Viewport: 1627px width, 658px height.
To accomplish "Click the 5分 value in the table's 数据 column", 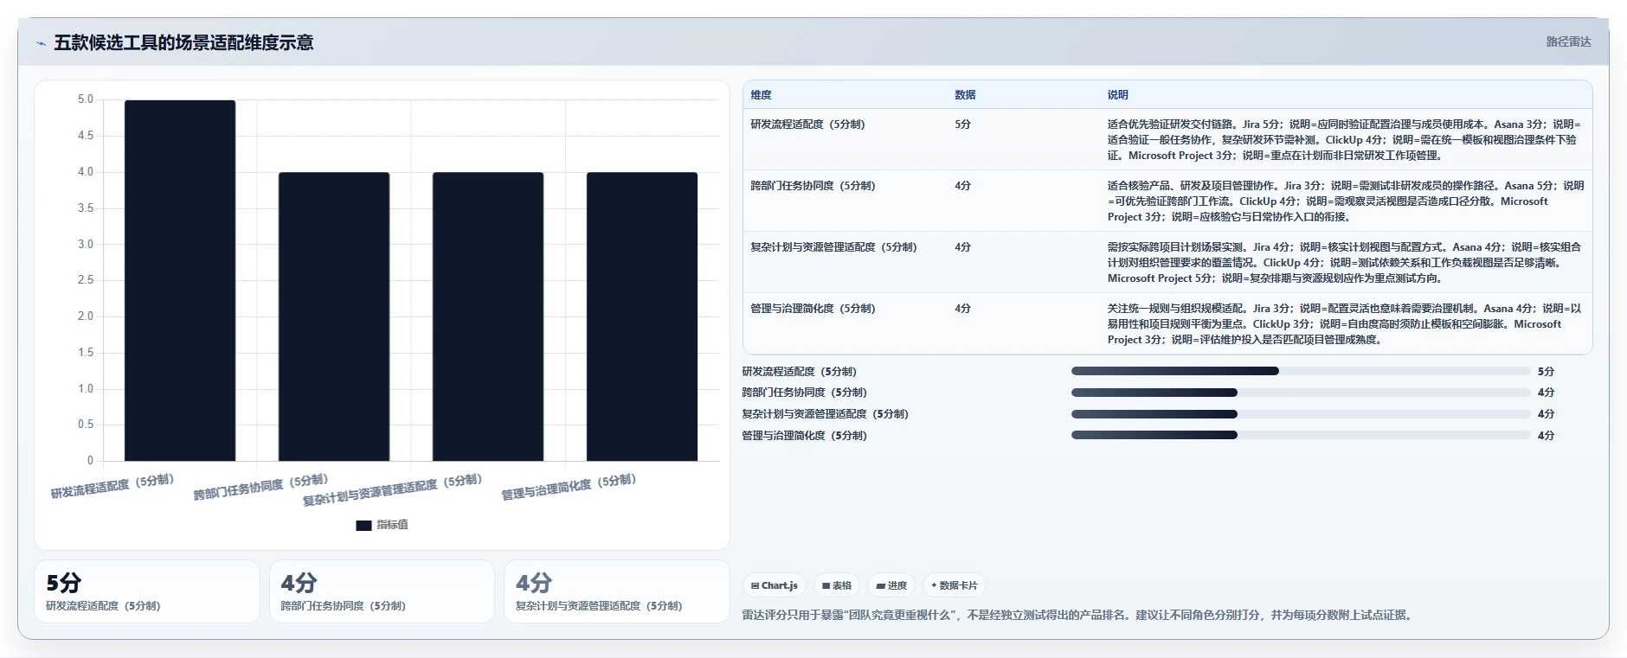I will click(x=962, y=125).
